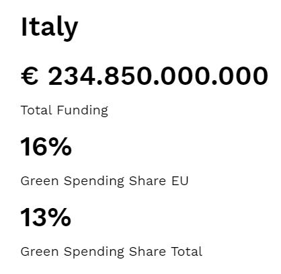Click the word Total after Green Spending Share
Viewport: 281px width, 274px height.
187,251
